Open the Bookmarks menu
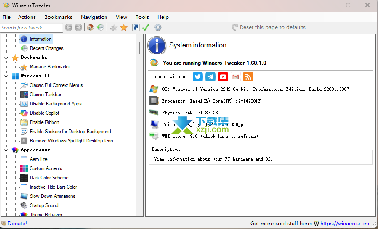Image resolution: width=378 pixels, height=229 pixels. (x=58, y=17)
